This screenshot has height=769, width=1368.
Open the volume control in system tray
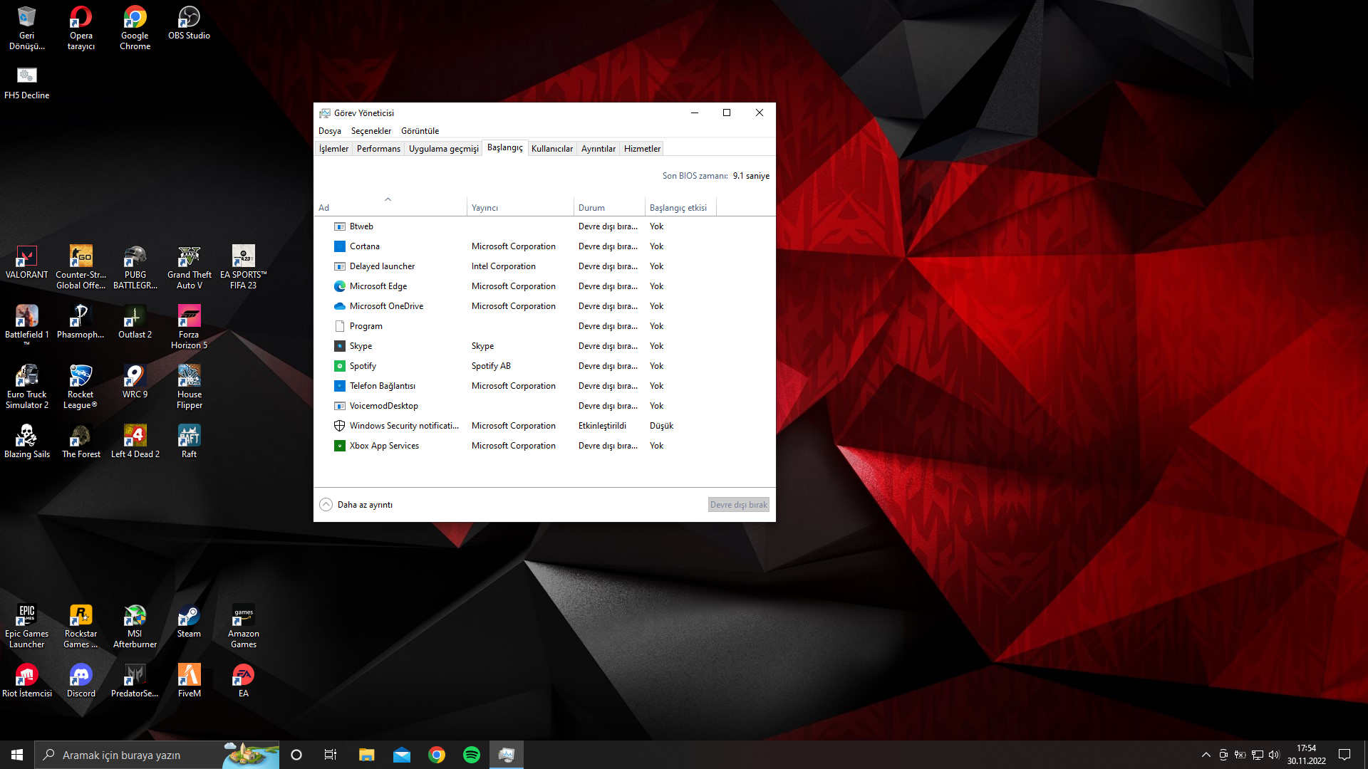coord(1274,755)
